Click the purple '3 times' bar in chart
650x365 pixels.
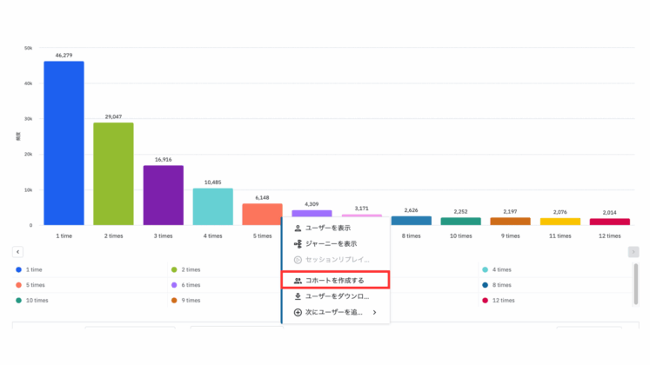coord(163,196)
